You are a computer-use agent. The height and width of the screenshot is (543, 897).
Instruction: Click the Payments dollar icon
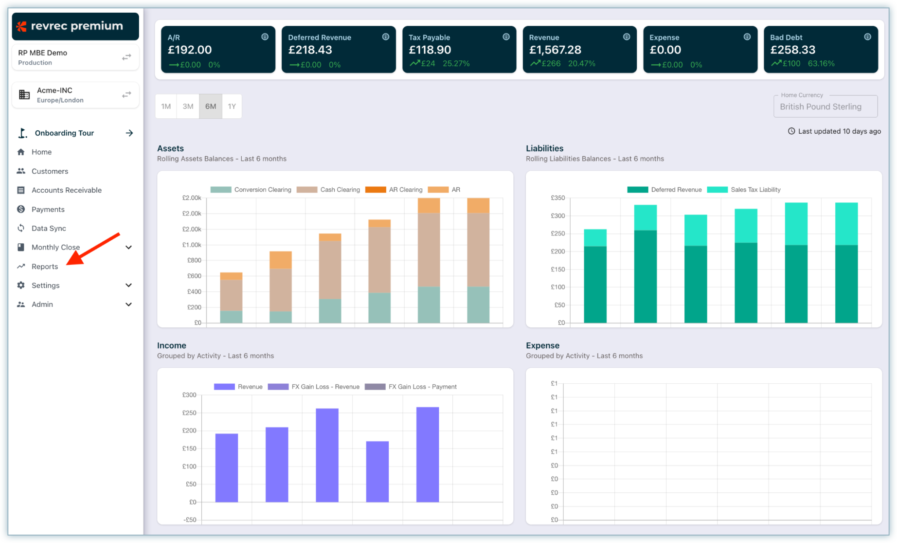(x=21, y=209)
